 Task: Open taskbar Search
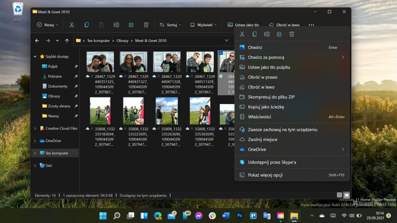tap(117, 216)
